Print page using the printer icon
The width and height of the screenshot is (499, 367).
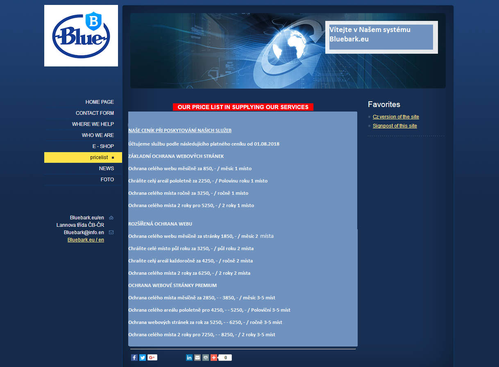coord(206,358)
